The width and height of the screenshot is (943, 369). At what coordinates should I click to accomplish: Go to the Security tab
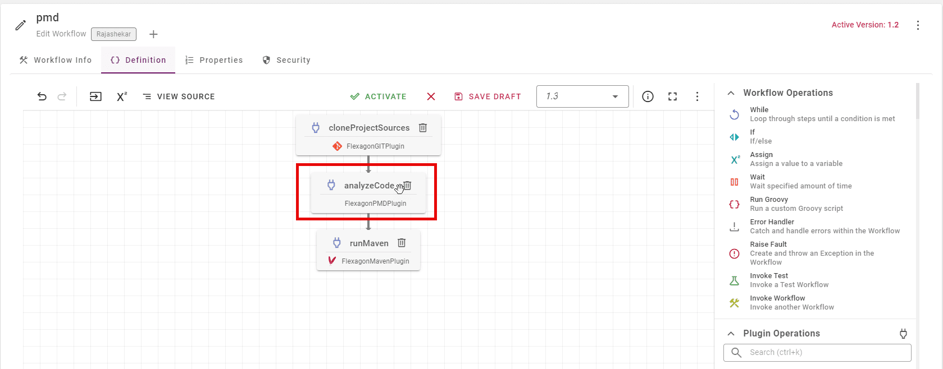[x=286, y=60]
